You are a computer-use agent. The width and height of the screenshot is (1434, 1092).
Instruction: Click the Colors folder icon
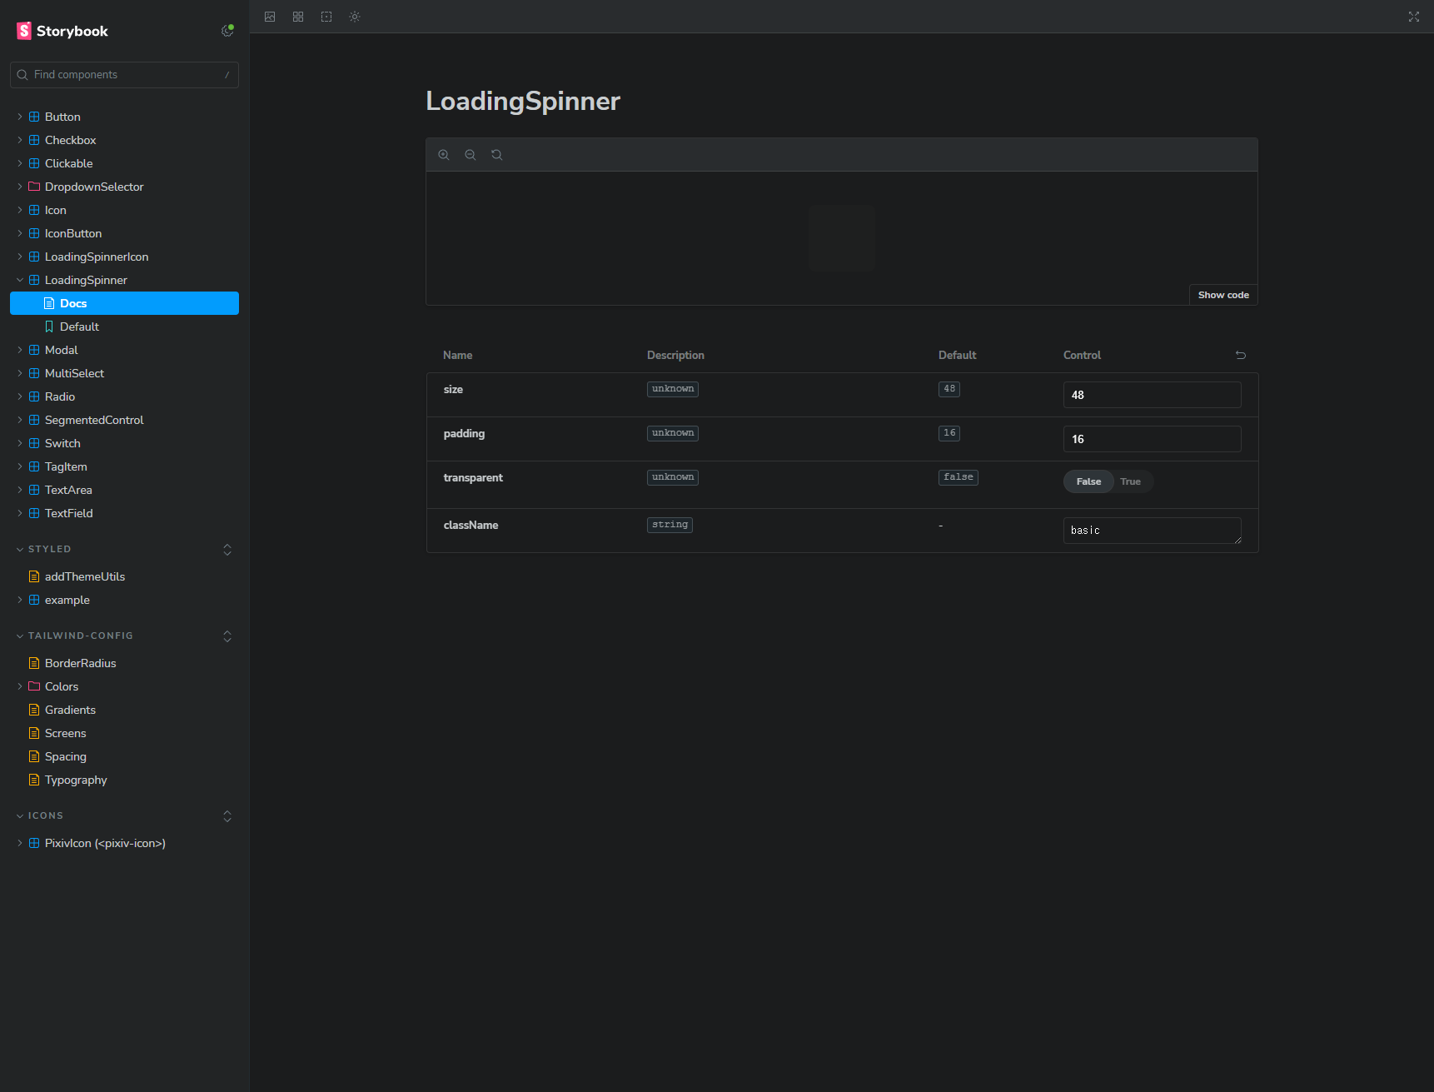click(34, 686)
